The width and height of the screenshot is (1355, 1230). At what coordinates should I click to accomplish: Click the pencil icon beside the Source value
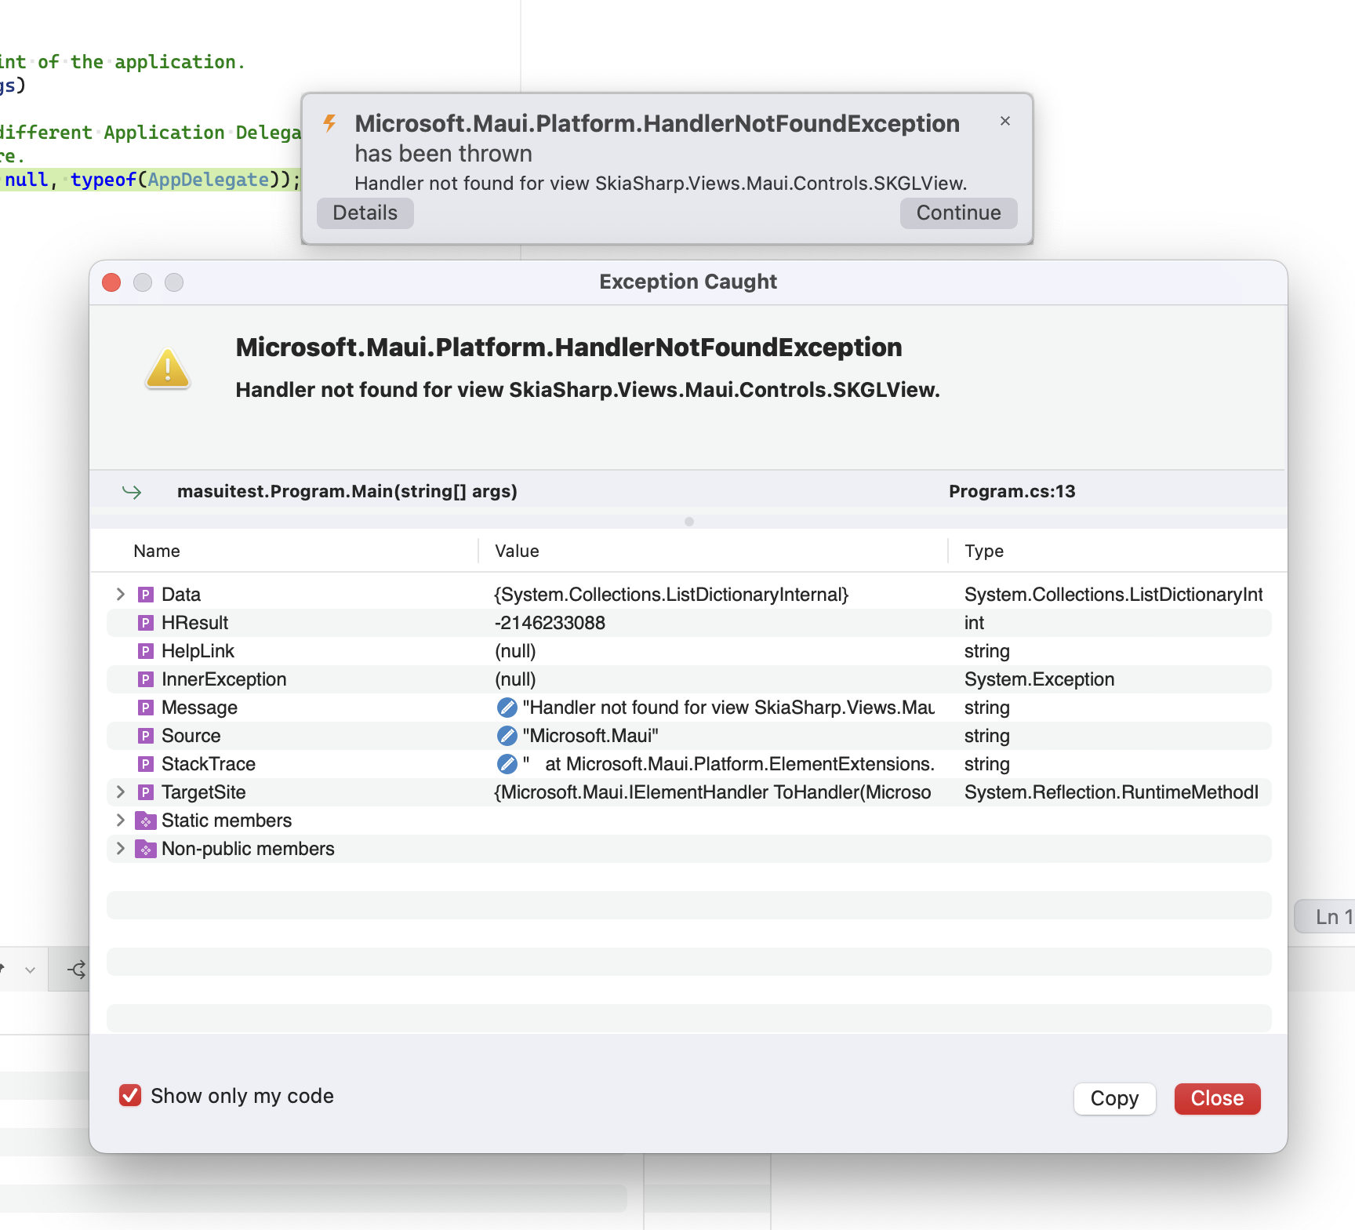coord(505,735)
